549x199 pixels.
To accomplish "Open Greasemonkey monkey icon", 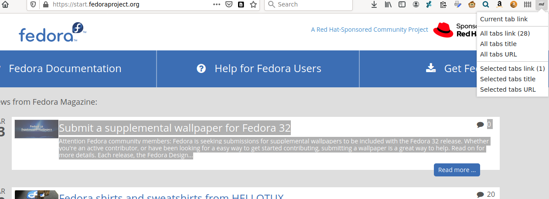I will point(471,4).
